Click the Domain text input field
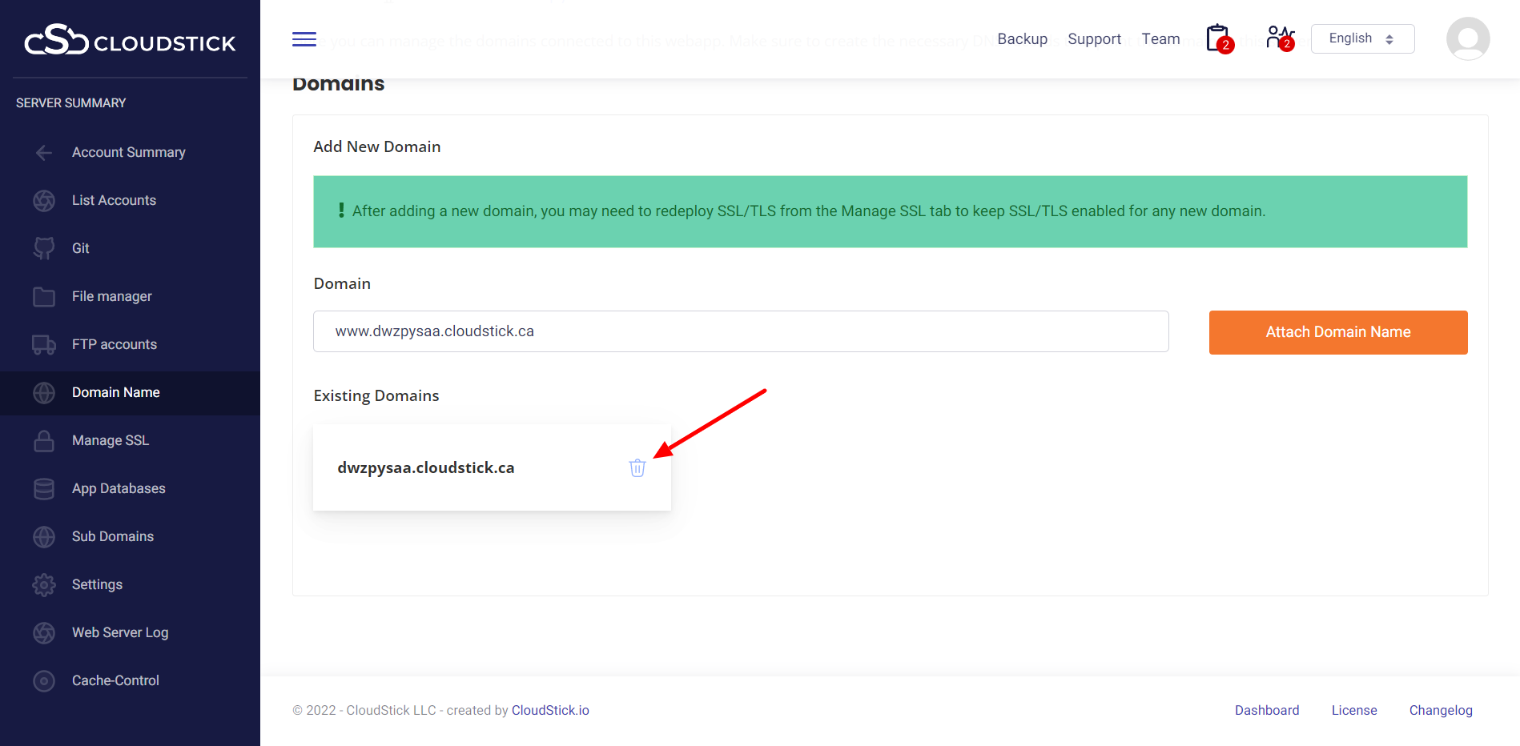The width and height of the screenshot is (1520, 746). pyautogui.click(x=740, y=331)
